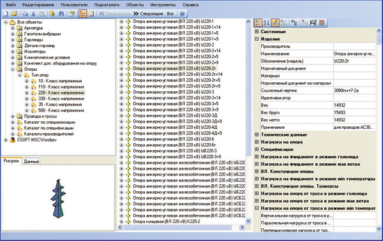
Task: Expand the Технические данные property group
Action: click(257, 135)
